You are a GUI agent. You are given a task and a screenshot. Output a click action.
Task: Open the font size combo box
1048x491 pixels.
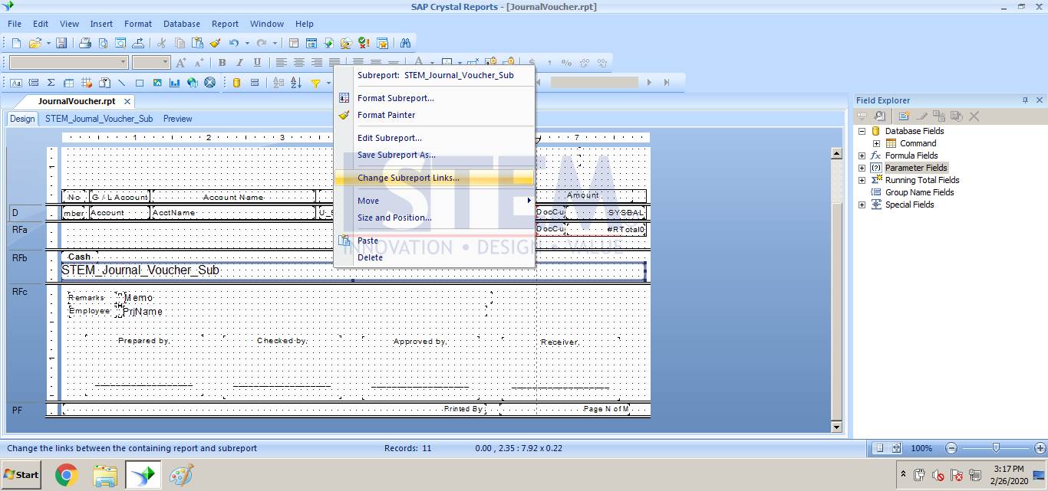point(150,63)
